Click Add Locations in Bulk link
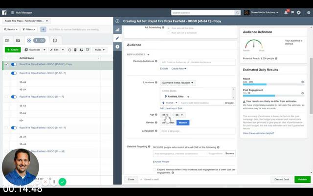Viewport: 313px width, 196px height. [171, 108]
